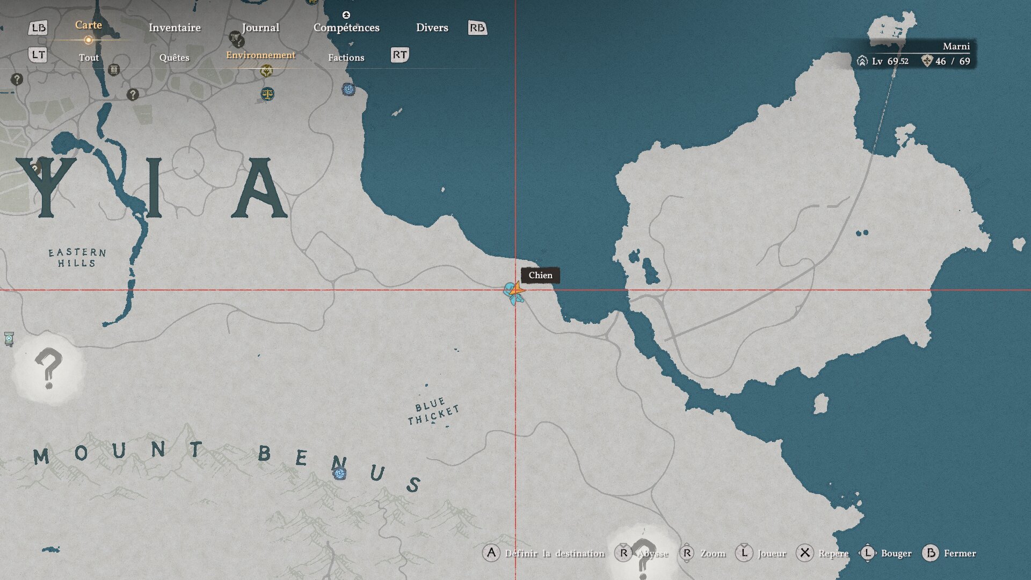
Task: Open the Compétences tab
Action: [346, 28]
